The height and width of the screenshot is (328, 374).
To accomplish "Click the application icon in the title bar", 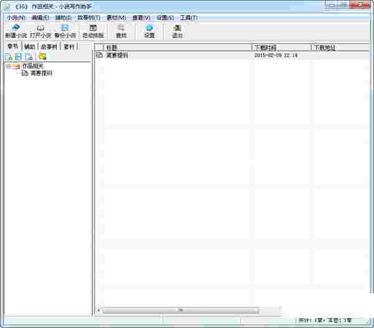I will [x=6, y=7].
